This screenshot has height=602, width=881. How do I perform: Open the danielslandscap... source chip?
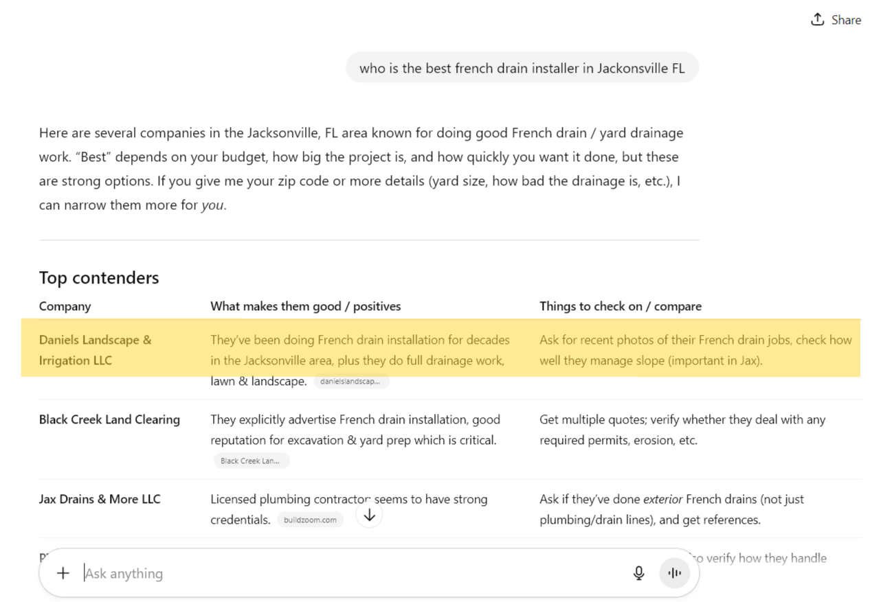tap(351, 382)
